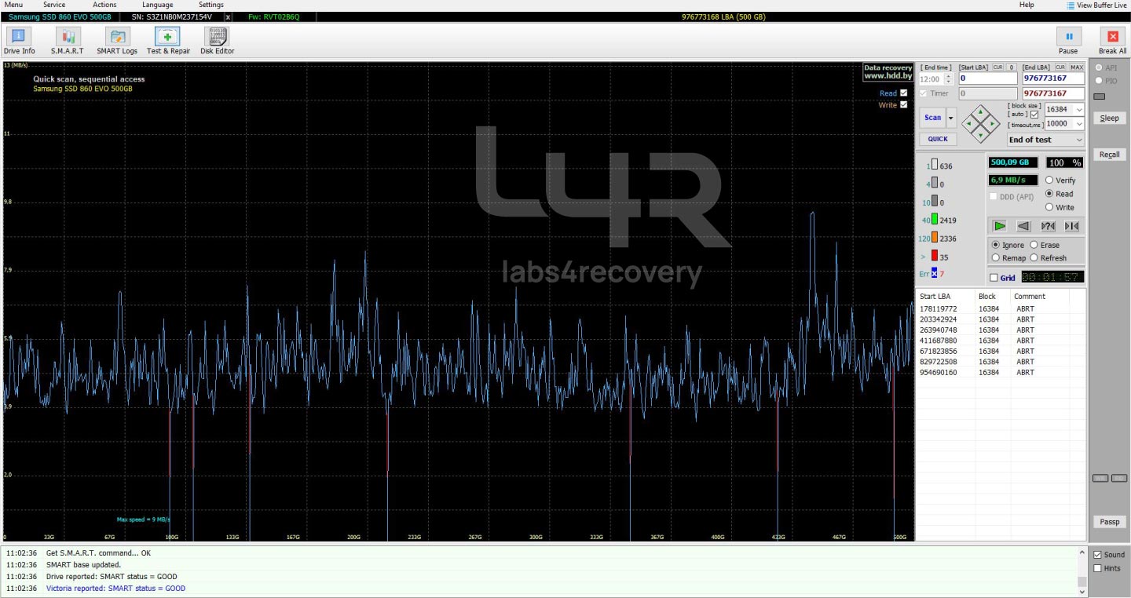Open the SMART Logs toolbar icon
1131x598 pixels.
117,36
